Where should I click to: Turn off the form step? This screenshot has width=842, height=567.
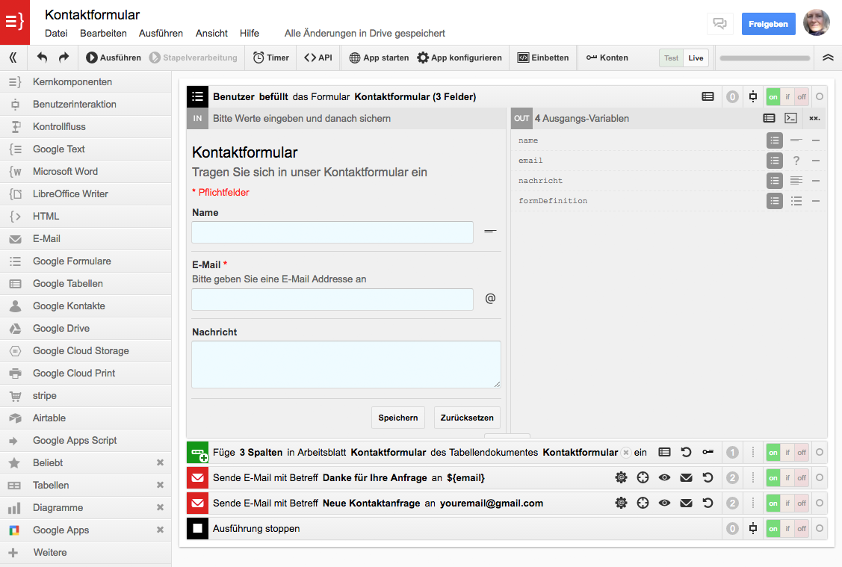(802, 96)
